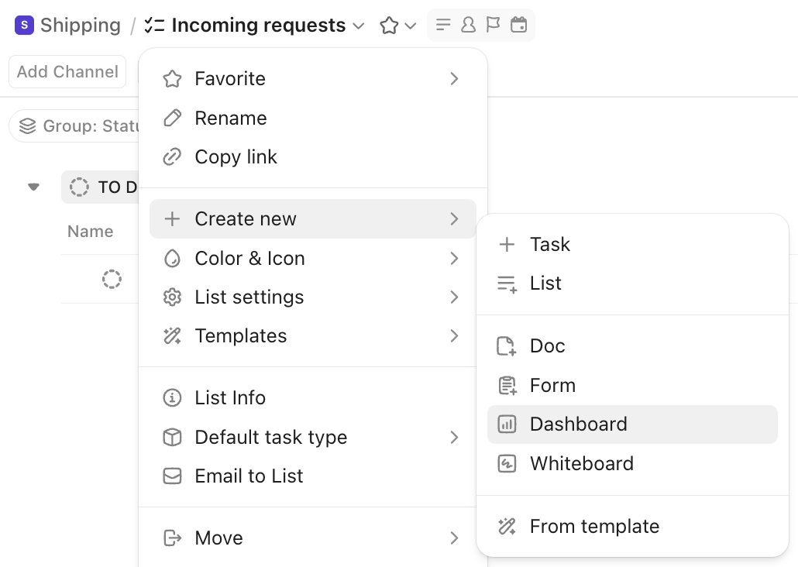This screenshot has width=798, height=567.
Task: Open the Dashboard creation option
Action: [578, 424]
